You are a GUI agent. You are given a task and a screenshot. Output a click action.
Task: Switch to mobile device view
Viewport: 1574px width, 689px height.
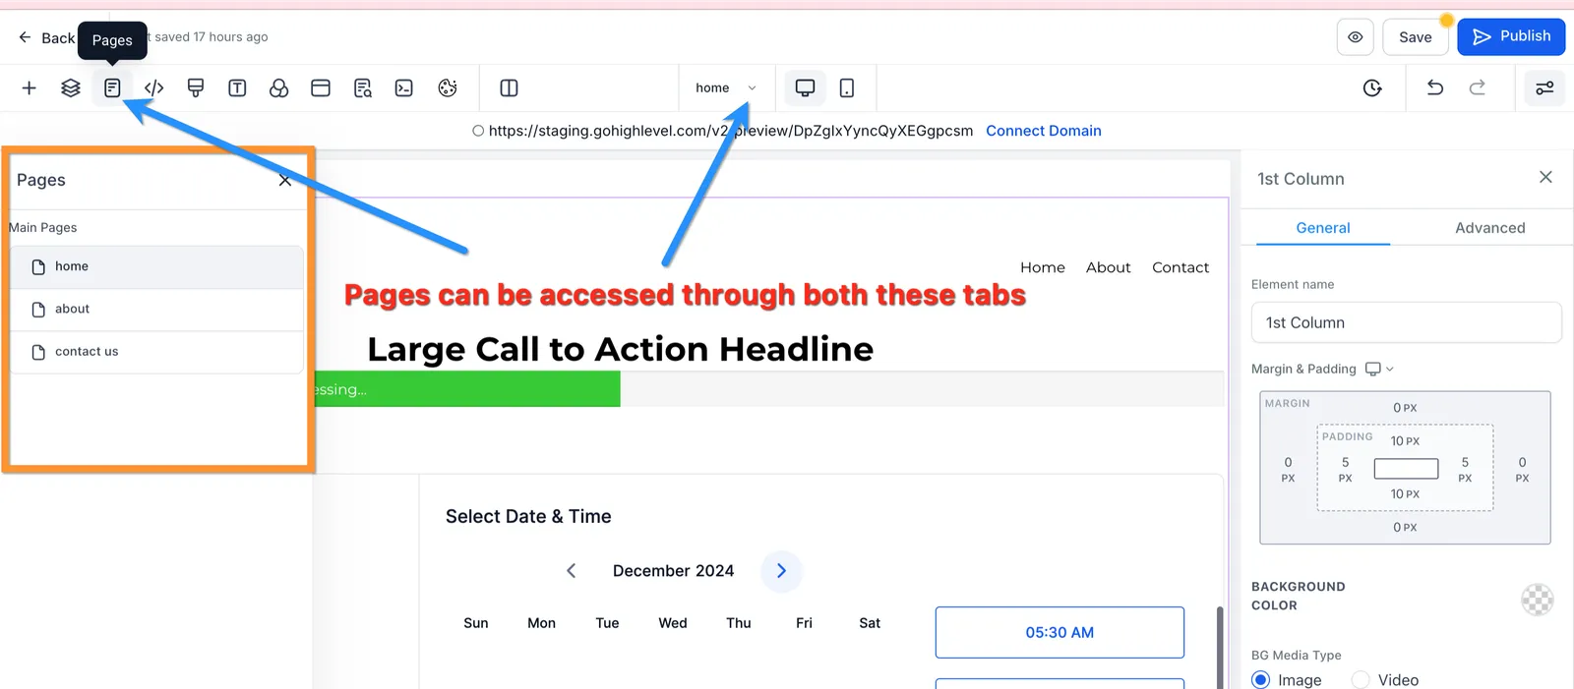pyautogui.click(x=847, y=88)
